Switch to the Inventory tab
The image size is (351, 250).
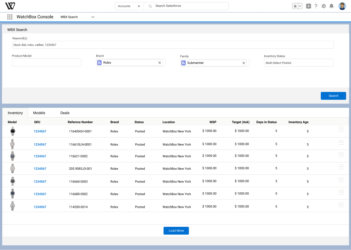[15, 113]
